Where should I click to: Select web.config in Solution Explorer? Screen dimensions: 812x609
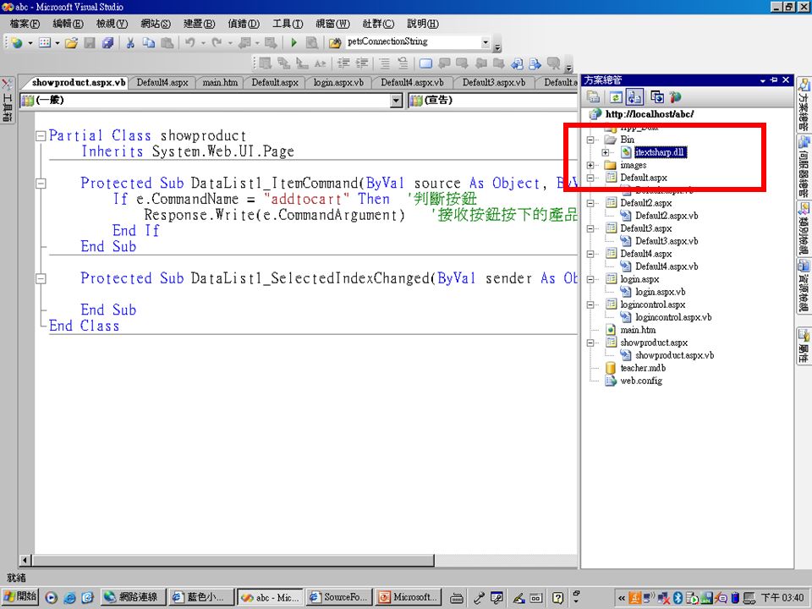click(x=641, y=381)
